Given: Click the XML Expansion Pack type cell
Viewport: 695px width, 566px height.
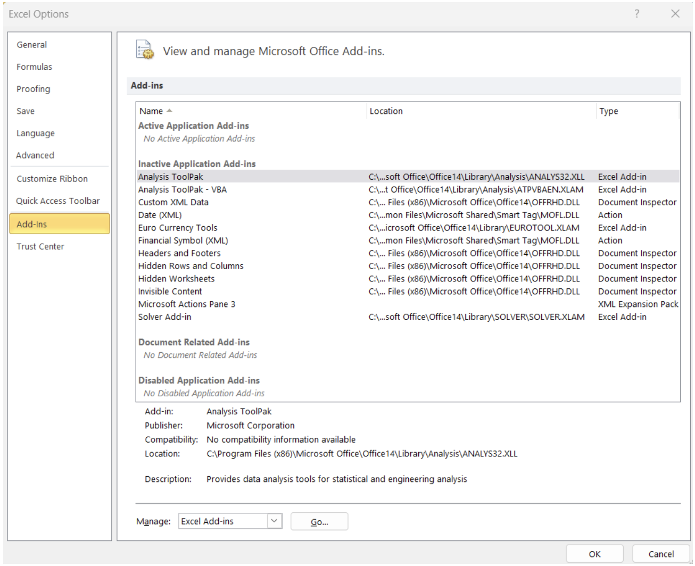Looking at the screenshot, I should (638, 304).
